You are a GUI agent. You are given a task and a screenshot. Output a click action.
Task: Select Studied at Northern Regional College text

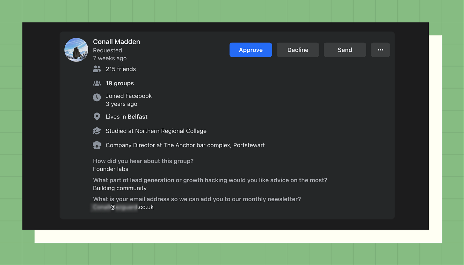coord(156,131)
